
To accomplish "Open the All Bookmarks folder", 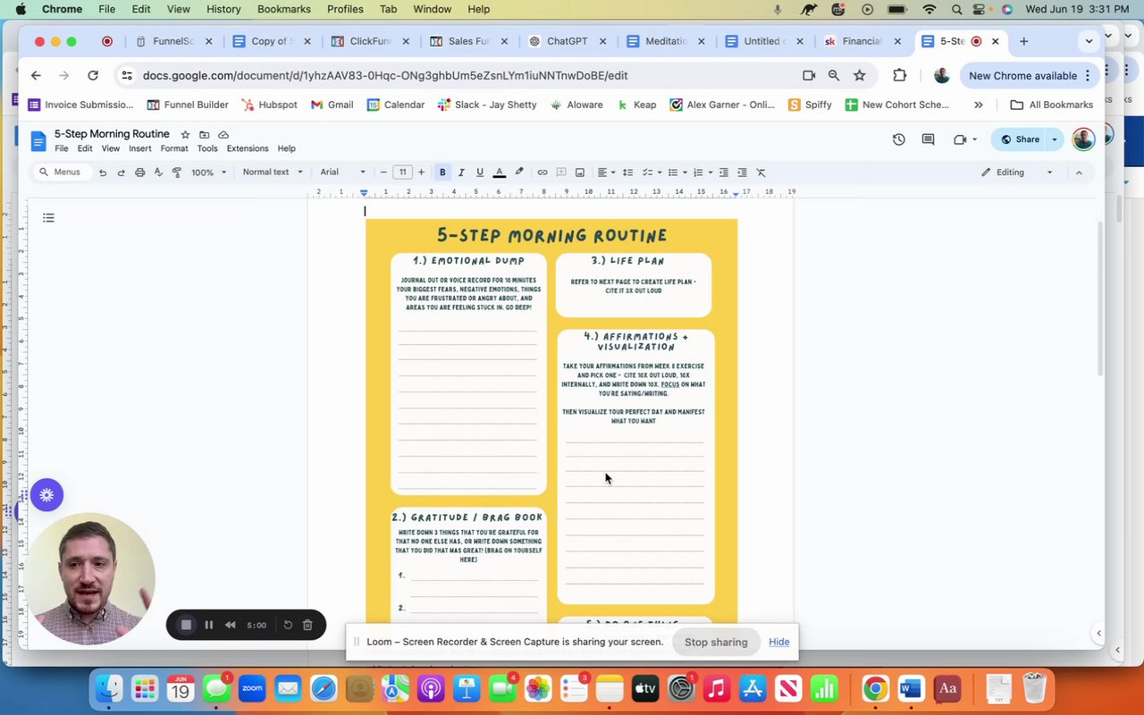I will tap(1052, 105).
